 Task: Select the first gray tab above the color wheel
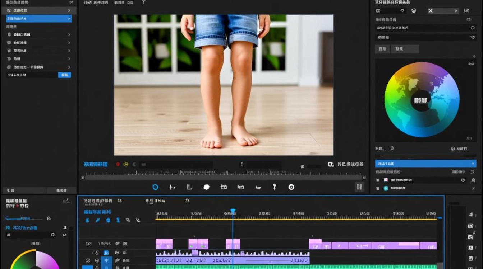[382, 49]
